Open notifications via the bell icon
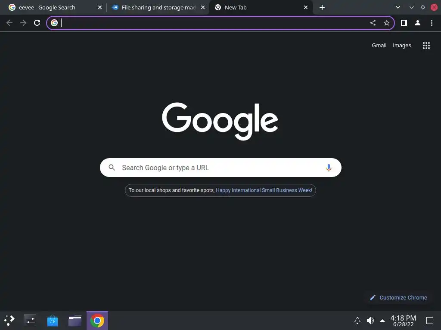This screenshot has width=441, height=330. click(x=357, y=321)
